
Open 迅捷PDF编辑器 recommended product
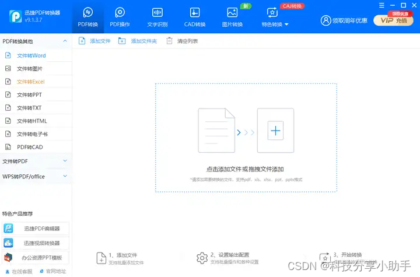pos(36,229)
